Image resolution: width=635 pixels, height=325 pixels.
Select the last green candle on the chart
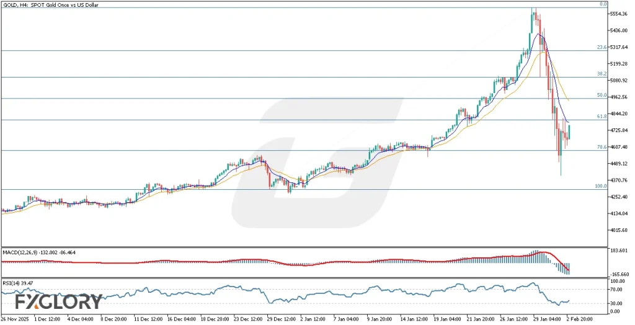pyautogui.click(x=569, y=131)
